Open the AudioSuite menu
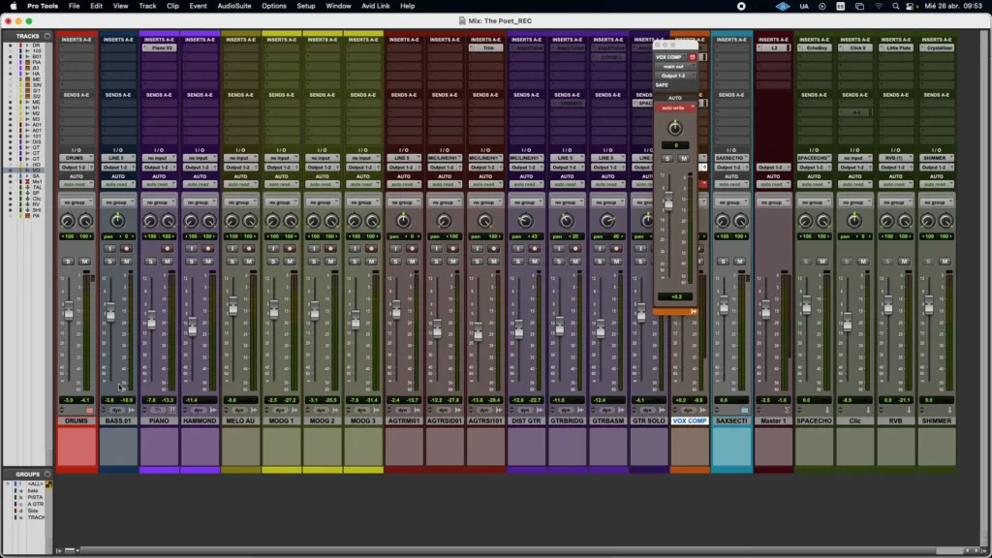The width and height of the screenshot is (992, 558). [234, 6]
